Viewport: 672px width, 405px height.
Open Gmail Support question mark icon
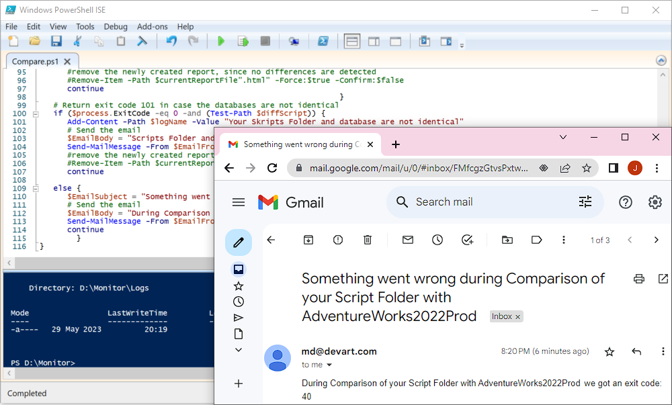click(625, 202)
